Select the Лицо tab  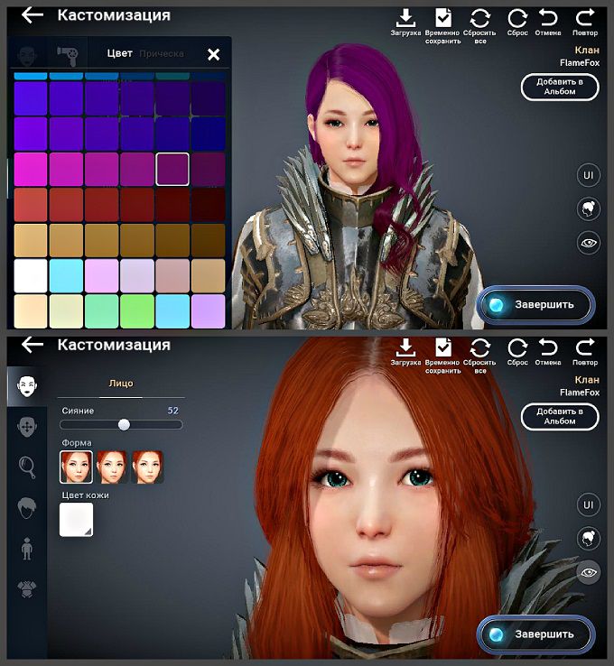121,384
